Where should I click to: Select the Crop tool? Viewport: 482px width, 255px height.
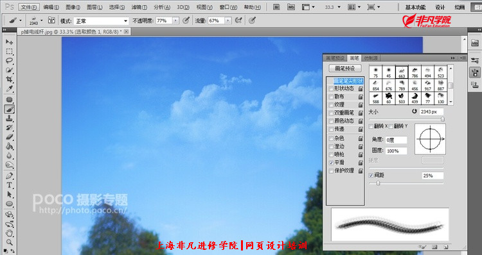(9, 79)
